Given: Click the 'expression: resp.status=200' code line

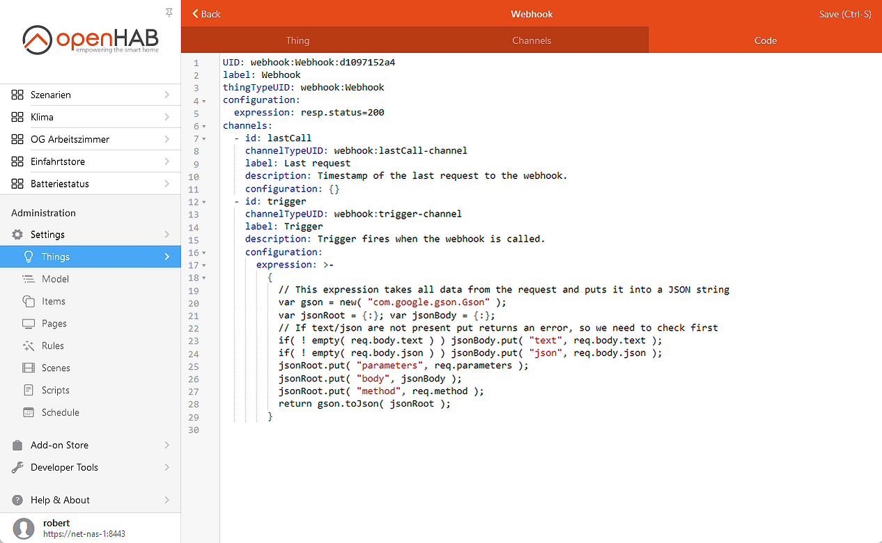Looking at the screenshot, I should pyautogui.click(x=309, y=113).
